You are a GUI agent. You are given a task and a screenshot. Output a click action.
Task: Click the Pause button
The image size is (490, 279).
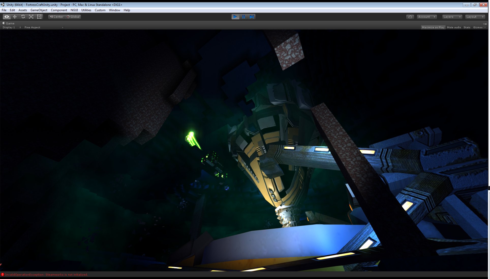(243, 17)
